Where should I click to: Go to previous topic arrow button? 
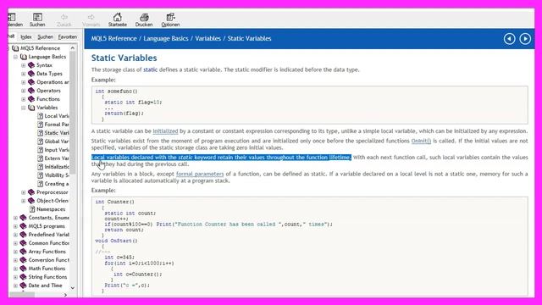tap(509, 39)
